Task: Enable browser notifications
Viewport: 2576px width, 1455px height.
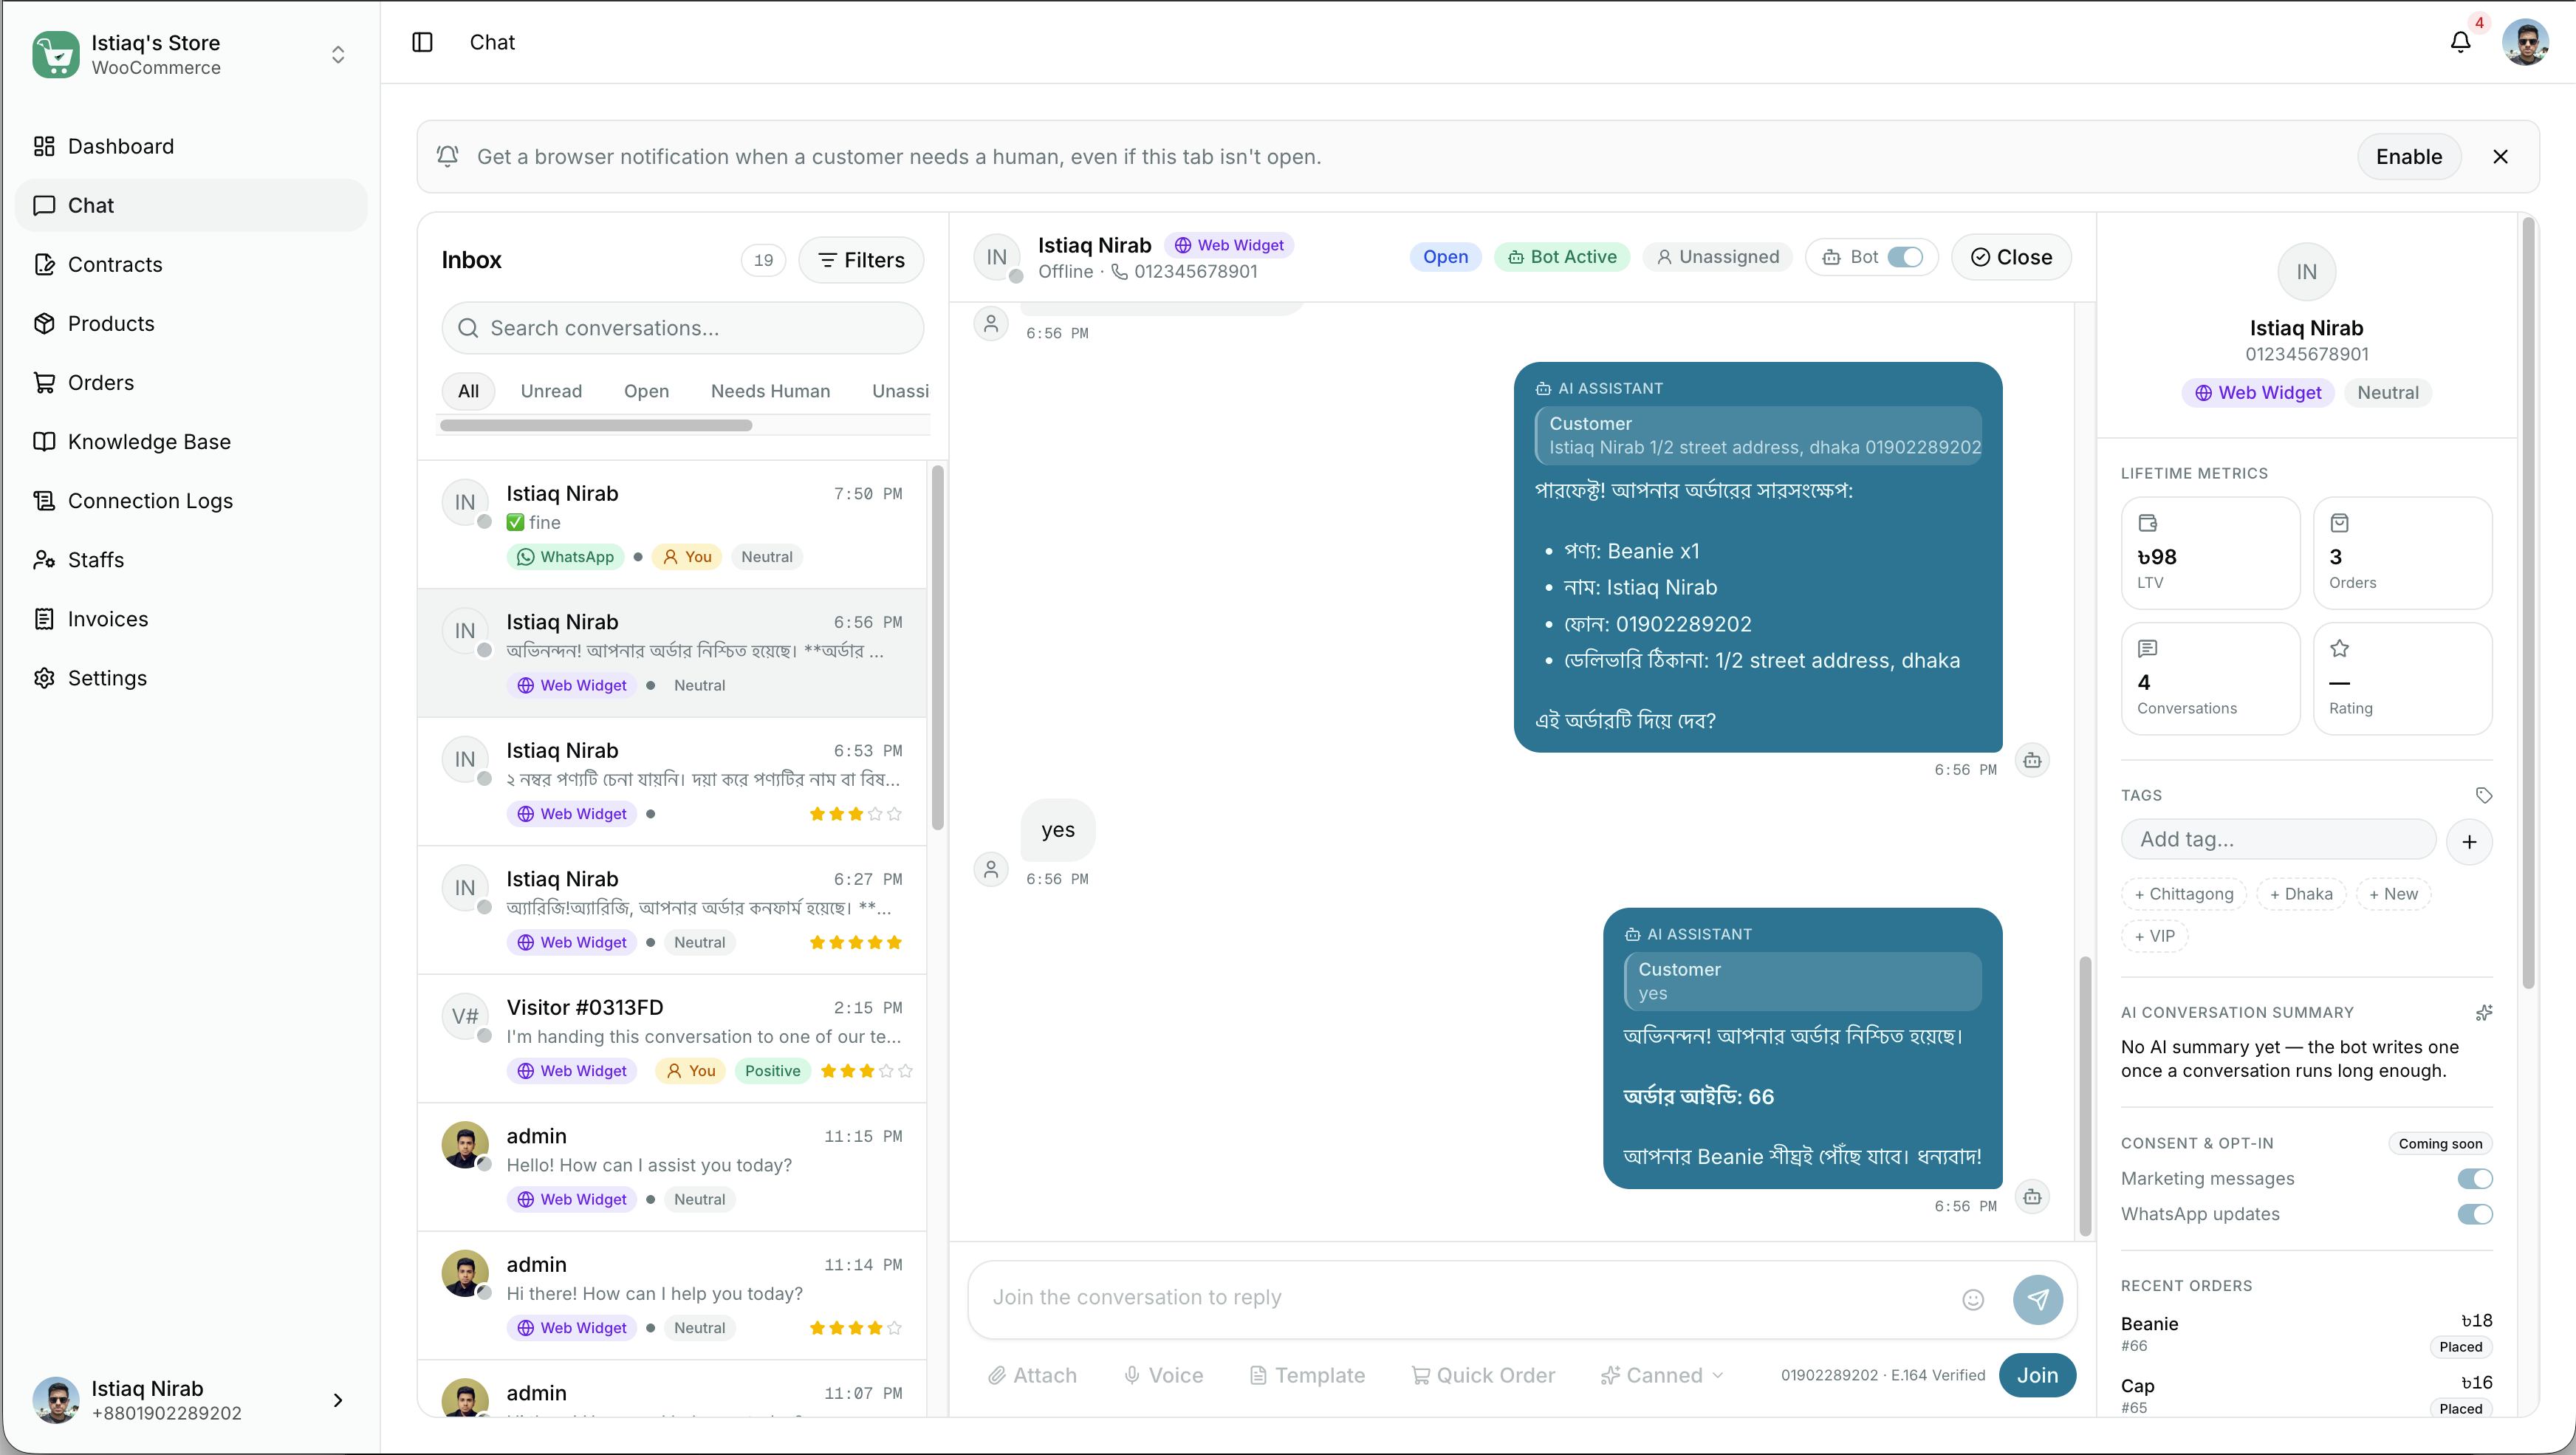Action: coord(2408,157)
